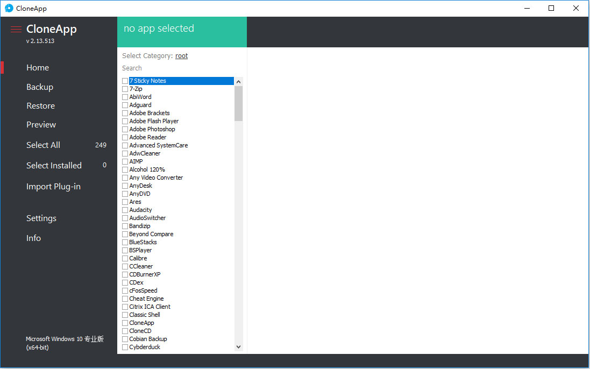This screenshot has height=369, width=590.
Task: Open the Restore section
Action: point(40,105)
